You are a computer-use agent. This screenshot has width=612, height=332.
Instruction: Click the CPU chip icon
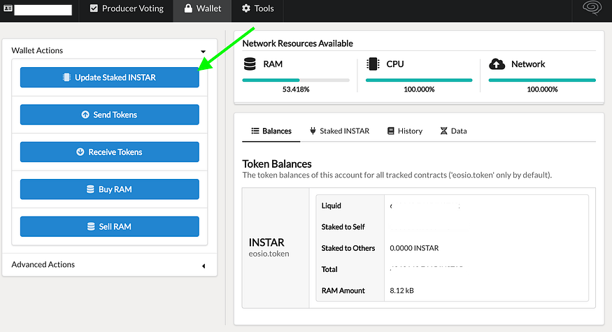[x=373, y=64]
